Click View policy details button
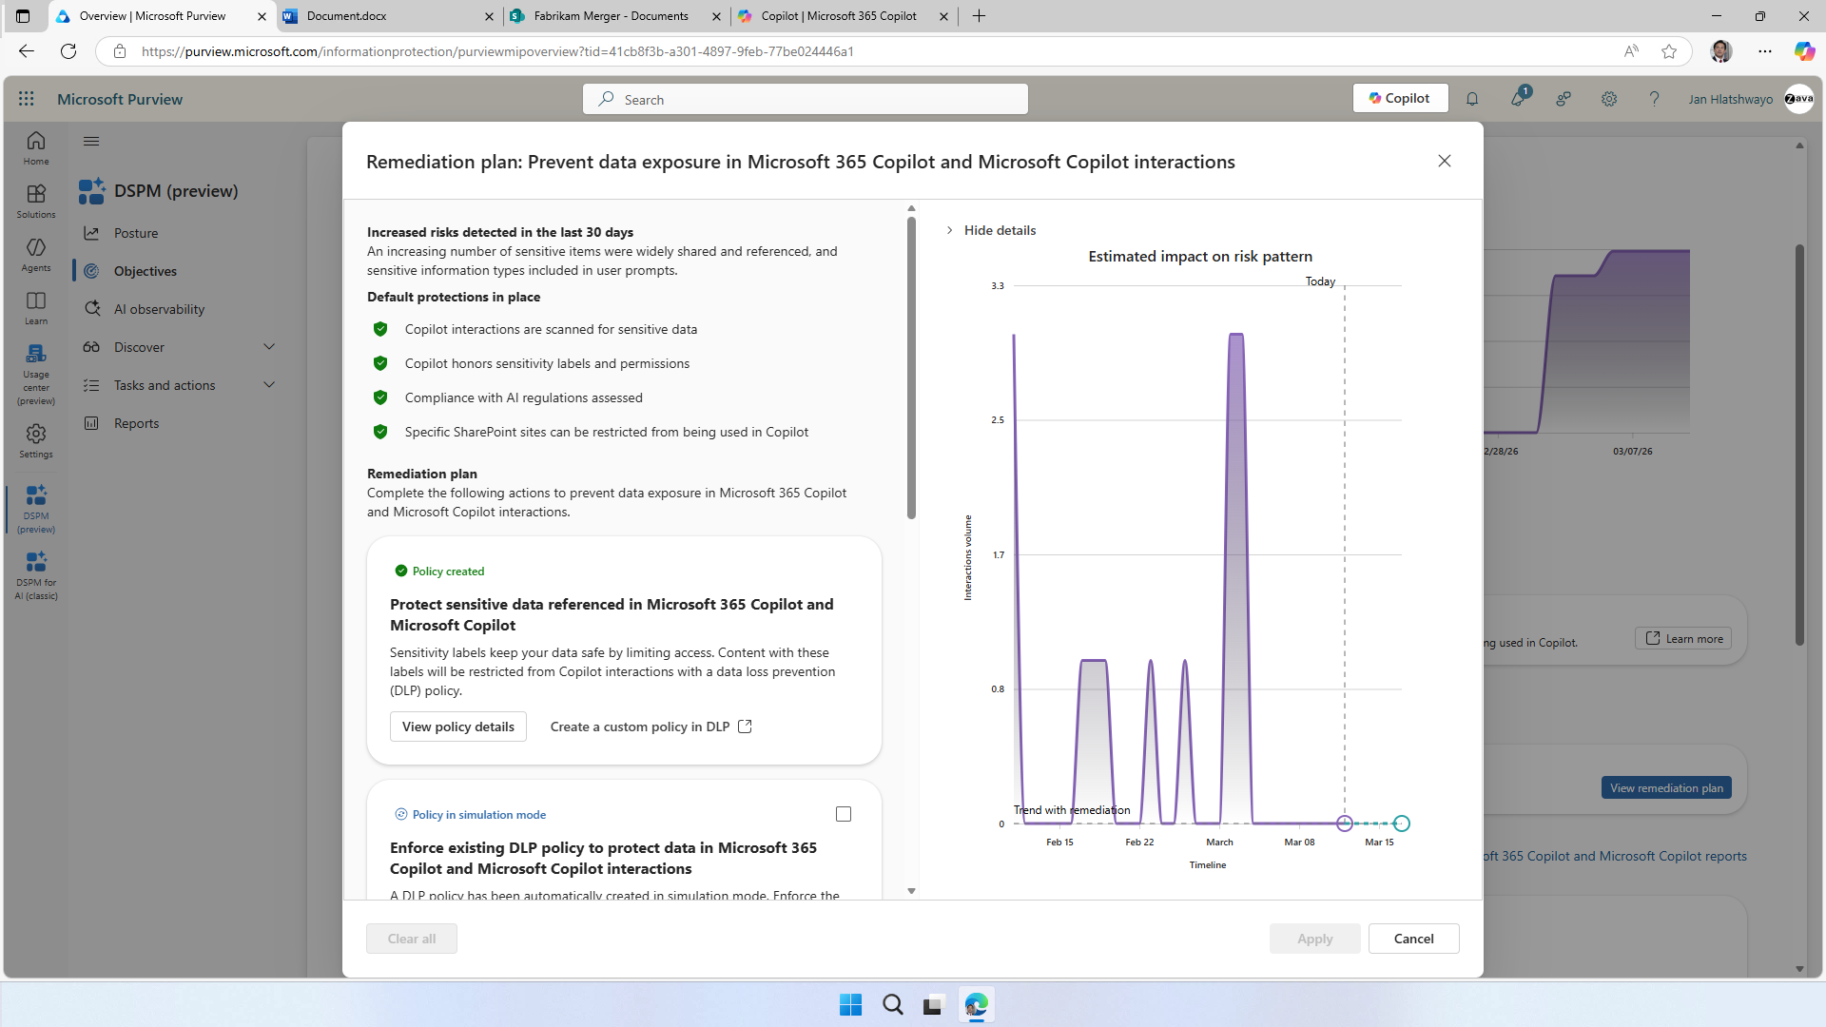1826x1027 pixels. tap(458, 727)
